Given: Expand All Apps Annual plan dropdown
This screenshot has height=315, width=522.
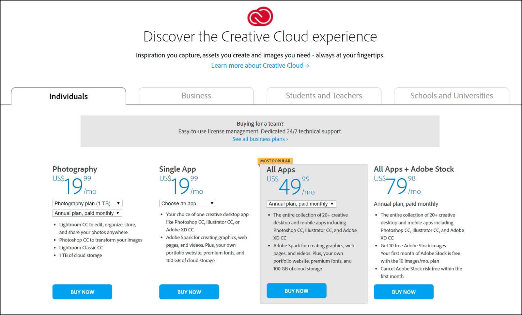Looking at the screenshot, I should 301,204.
